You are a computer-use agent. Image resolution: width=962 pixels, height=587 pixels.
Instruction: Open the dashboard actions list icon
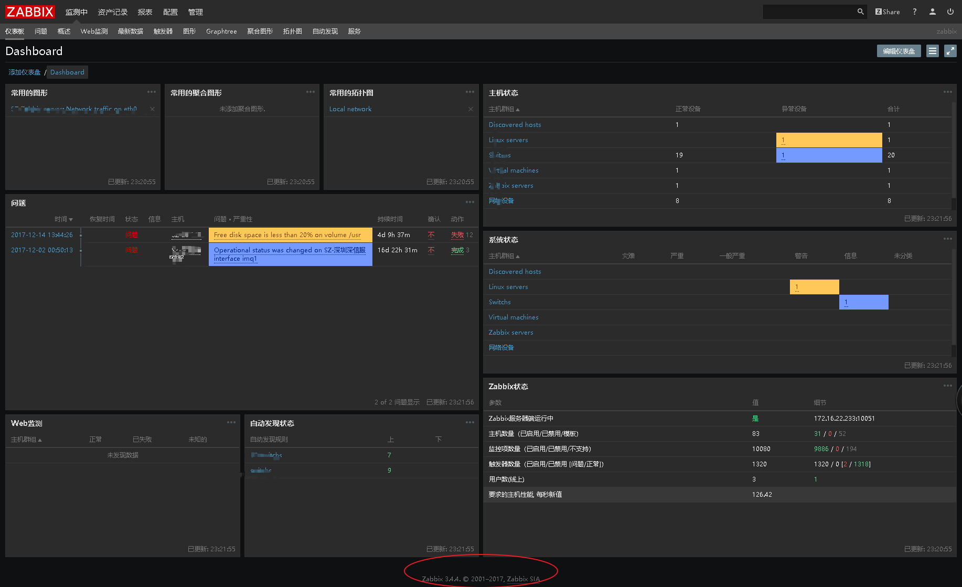pos(933,51)
